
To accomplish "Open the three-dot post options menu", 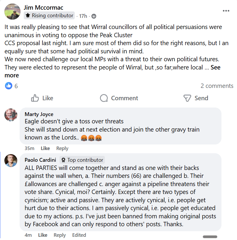I will 226,11.
